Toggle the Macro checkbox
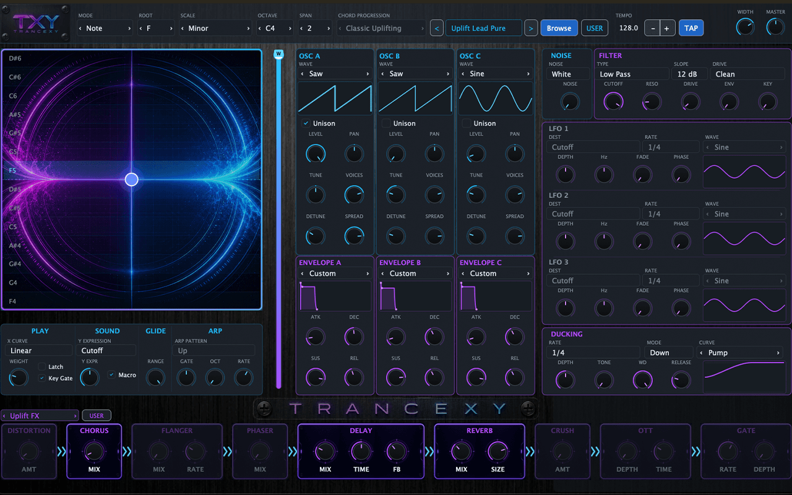 [x=111, y=375]
